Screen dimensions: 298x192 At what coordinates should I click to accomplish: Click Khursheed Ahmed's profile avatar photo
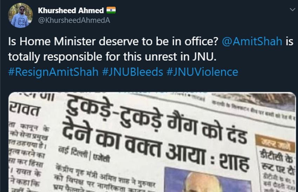tap(20, 15)
